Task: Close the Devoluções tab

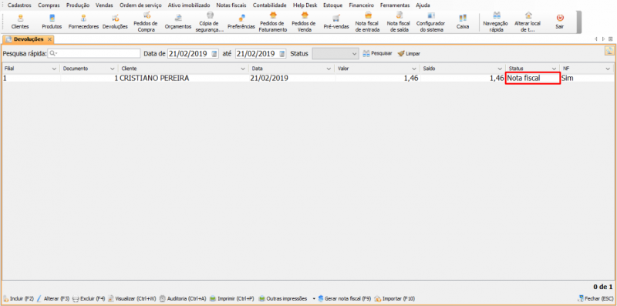Action: pos(49,39)
